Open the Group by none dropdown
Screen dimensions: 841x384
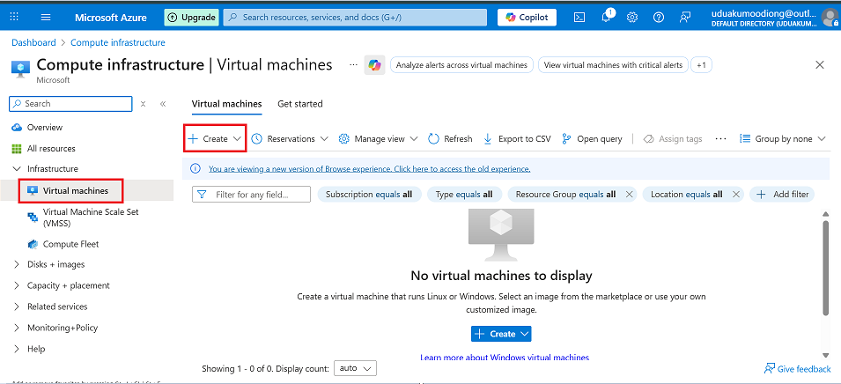783,139
